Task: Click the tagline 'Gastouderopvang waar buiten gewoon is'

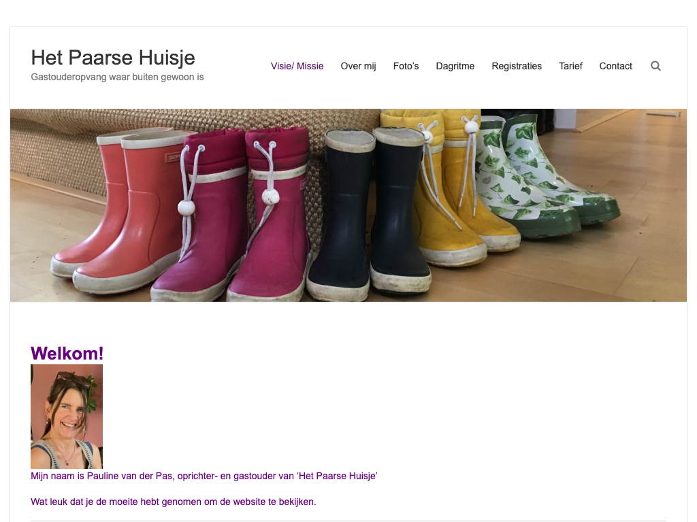Action: [117, 77]
